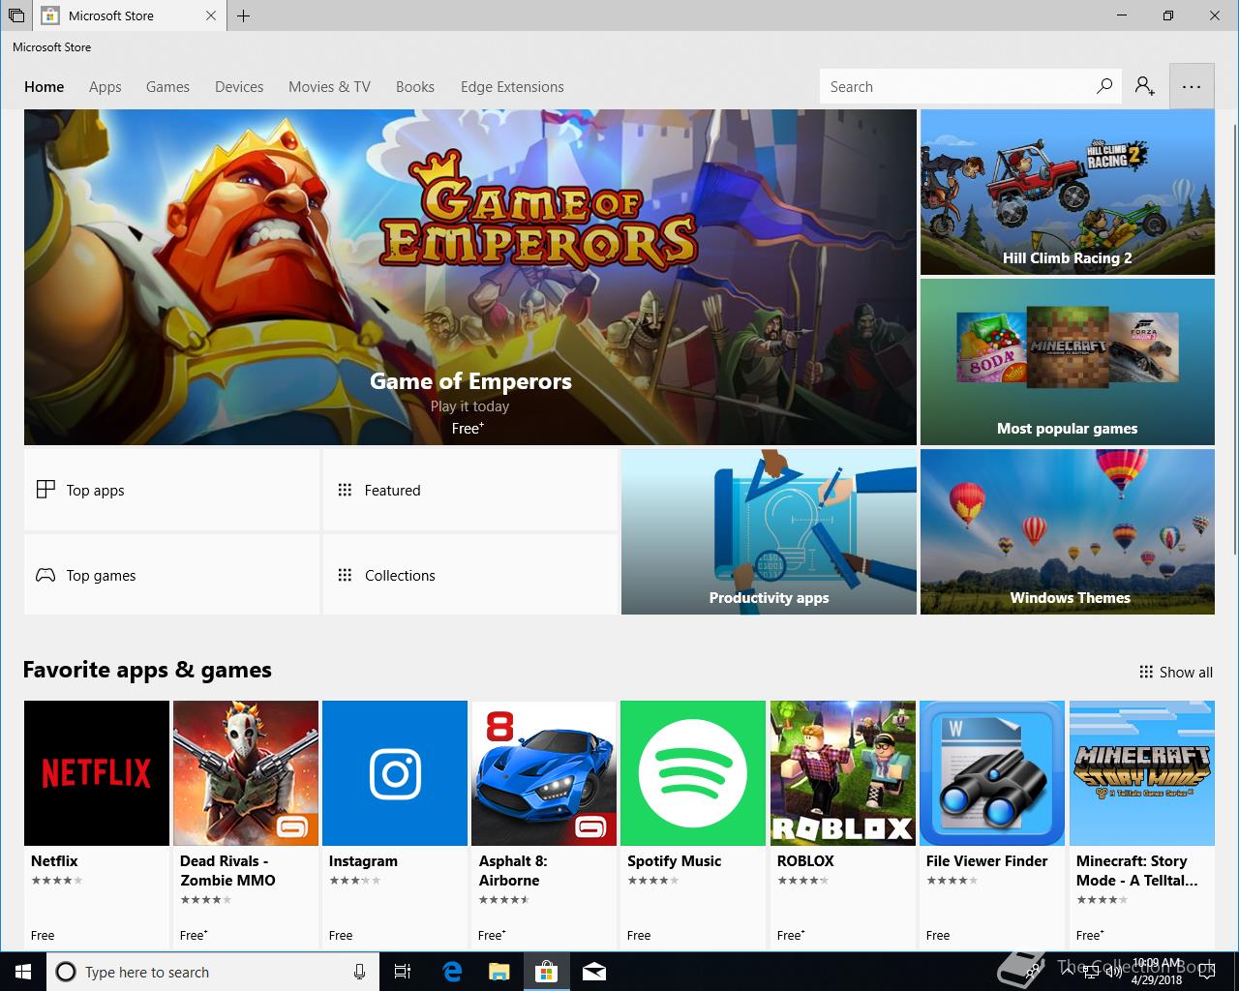Viewport: 1239px width, 991px height.
Task: Open the File Viewer Finder app tile
Action: tap(992, 823)
